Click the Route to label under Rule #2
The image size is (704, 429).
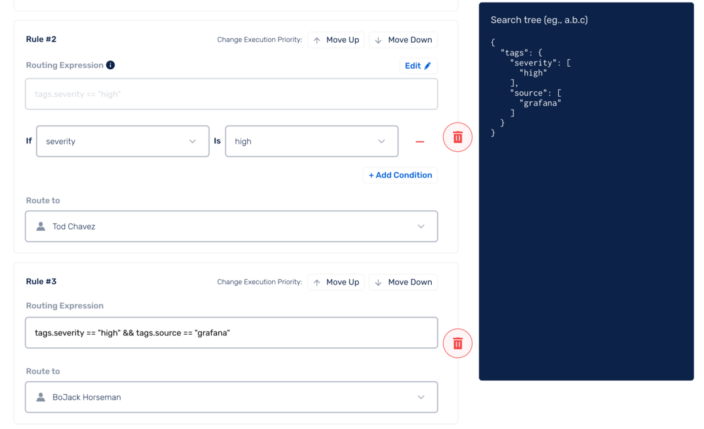click(43, 201)
